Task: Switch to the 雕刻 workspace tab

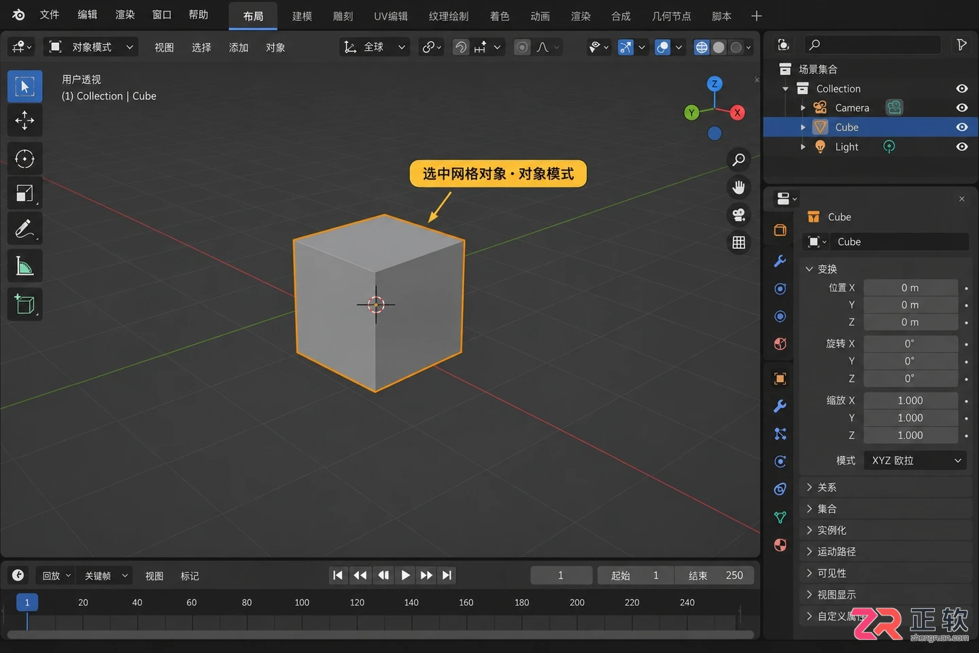Action: [343, 16]
